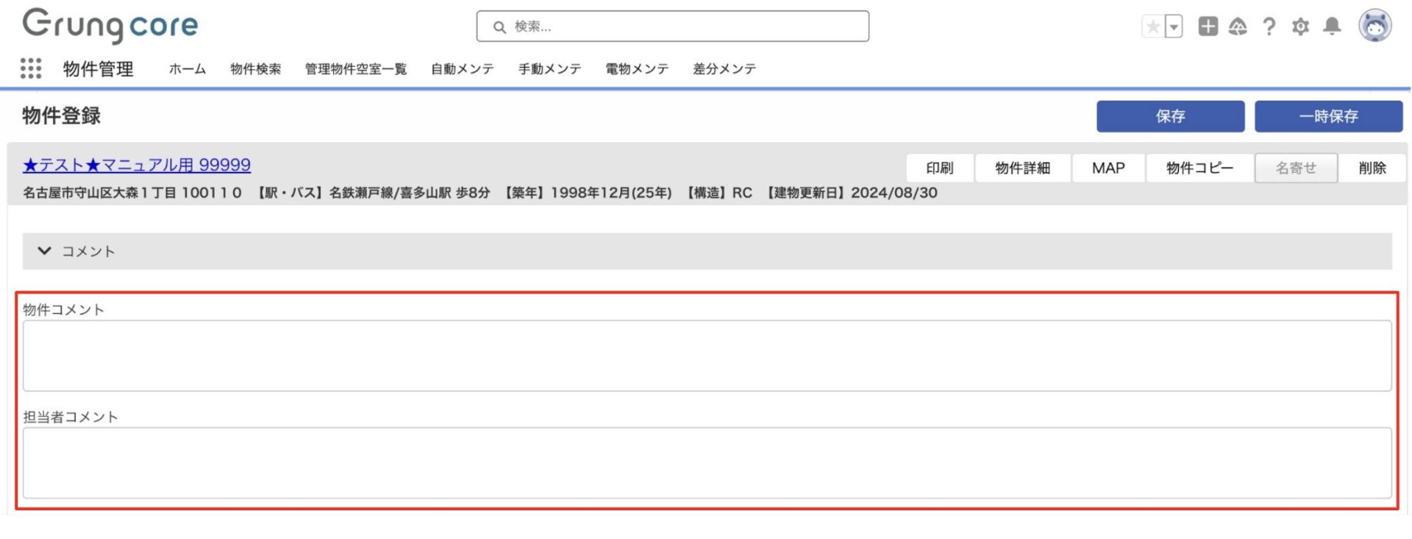1412x539 pixels.
Task: View notifications via the bell icon
Action: coord(1332,27)
